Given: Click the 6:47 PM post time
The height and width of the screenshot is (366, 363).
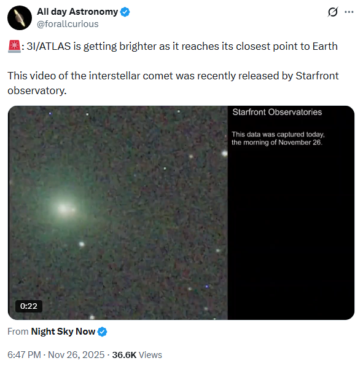Looking at the screenshot, I should pyautogui.click(x=24, y=355).
